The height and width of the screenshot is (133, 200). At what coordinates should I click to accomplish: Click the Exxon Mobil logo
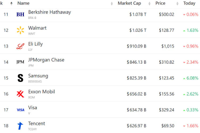(x=20, y=94)
